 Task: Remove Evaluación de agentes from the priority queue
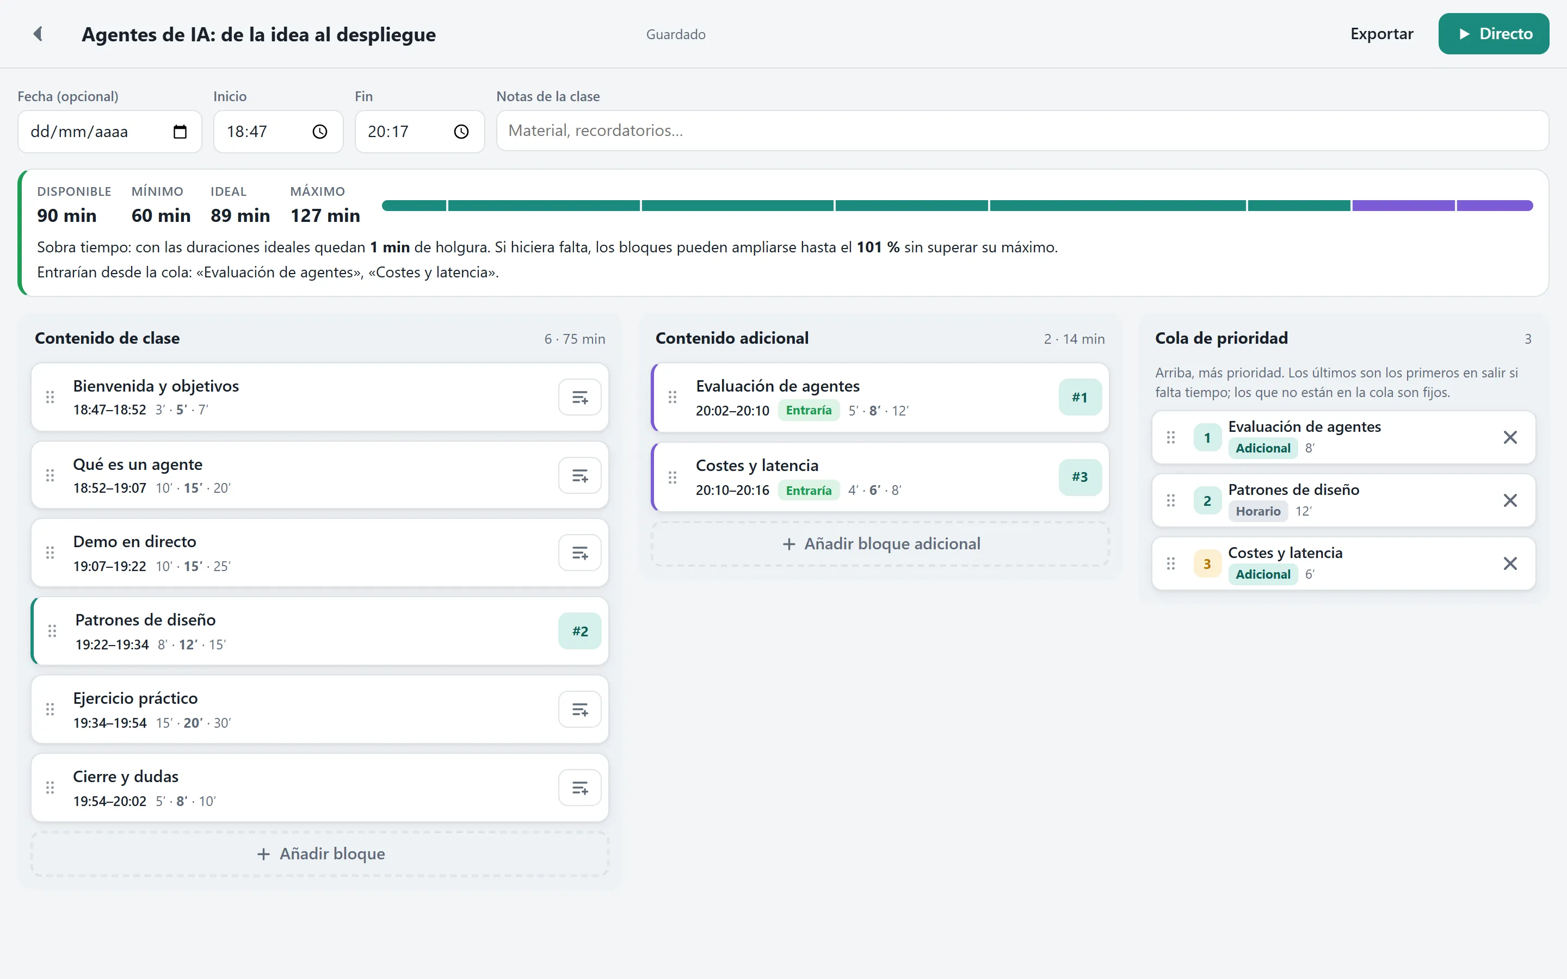[1510, 438]
